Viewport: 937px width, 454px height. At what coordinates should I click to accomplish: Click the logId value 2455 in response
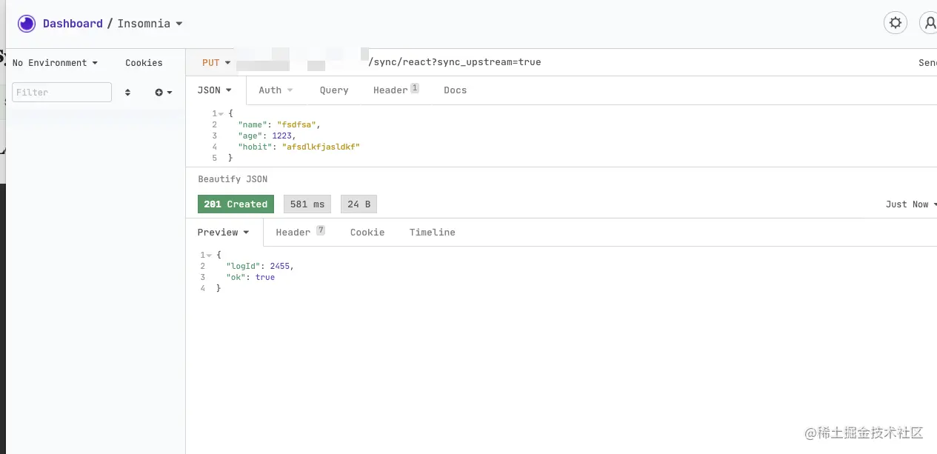point(281,266)
